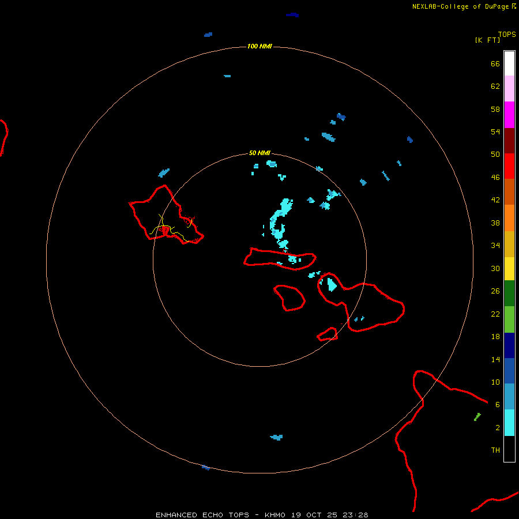Click the dark blue echo at top center
The image size is (519, 519).
click(x=292, y=15)
